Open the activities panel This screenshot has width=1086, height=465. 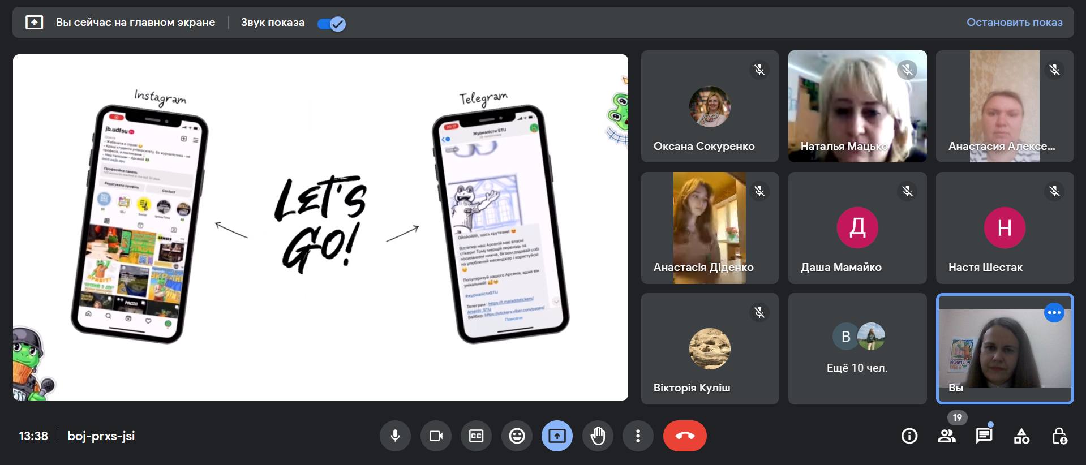coord(1021,436)
